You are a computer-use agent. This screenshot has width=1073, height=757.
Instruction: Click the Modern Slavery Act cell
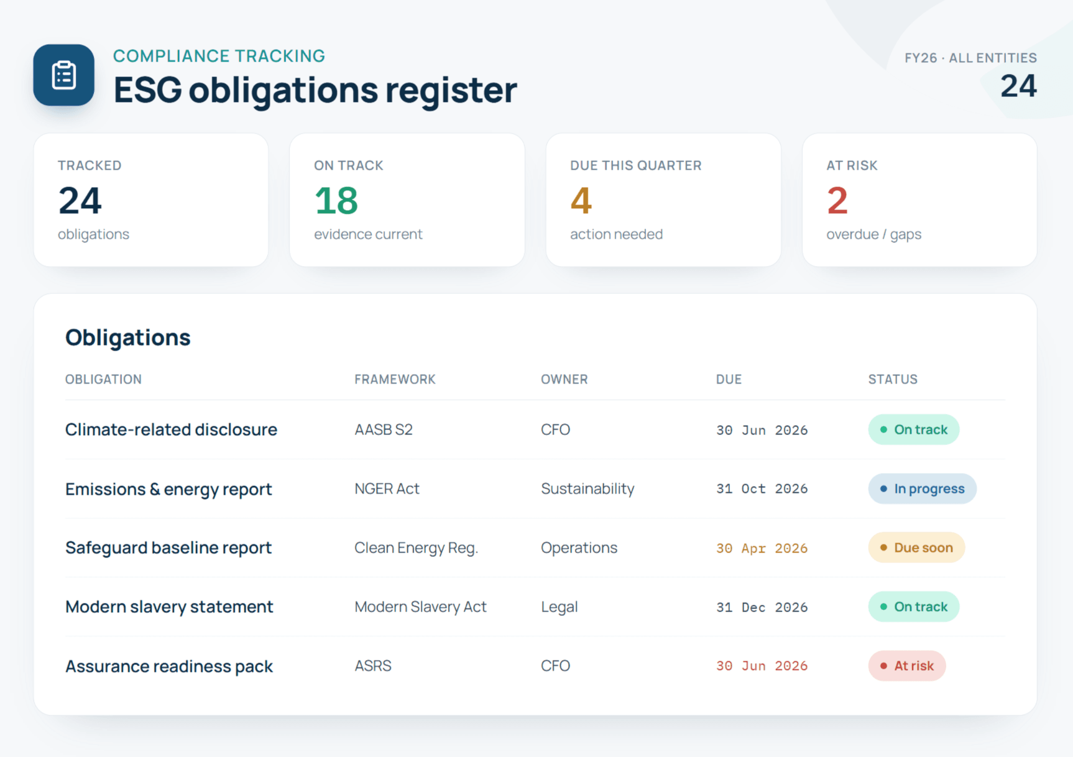tap(420, 607)
